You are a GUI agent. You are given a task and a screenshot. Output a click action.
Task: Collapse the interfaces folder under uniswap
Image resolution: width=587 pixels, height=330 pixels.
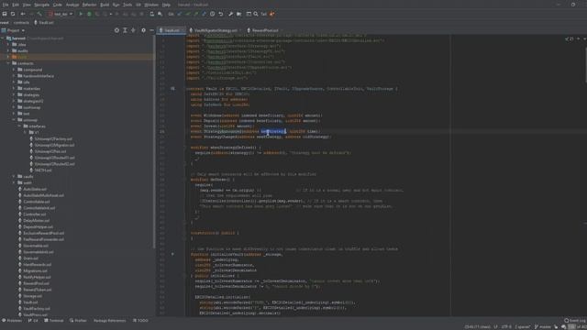tap(19, 126)
